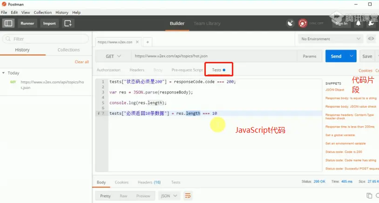Toggle line wrap icon in response
Screen dimensions: 379x203
[x=188, y=196]
